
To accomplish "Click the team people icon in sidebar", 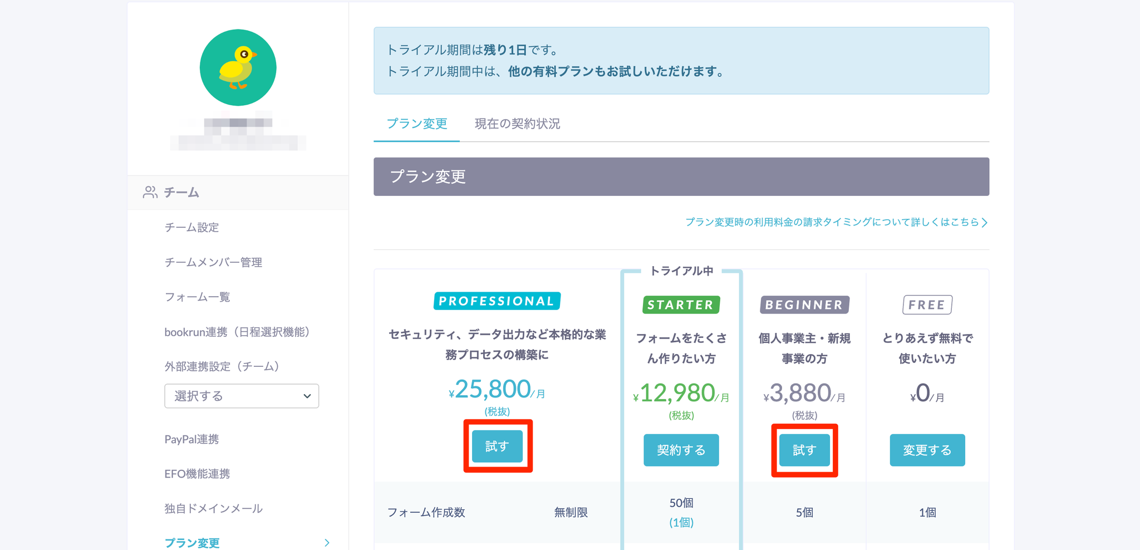I will (150, 193).
